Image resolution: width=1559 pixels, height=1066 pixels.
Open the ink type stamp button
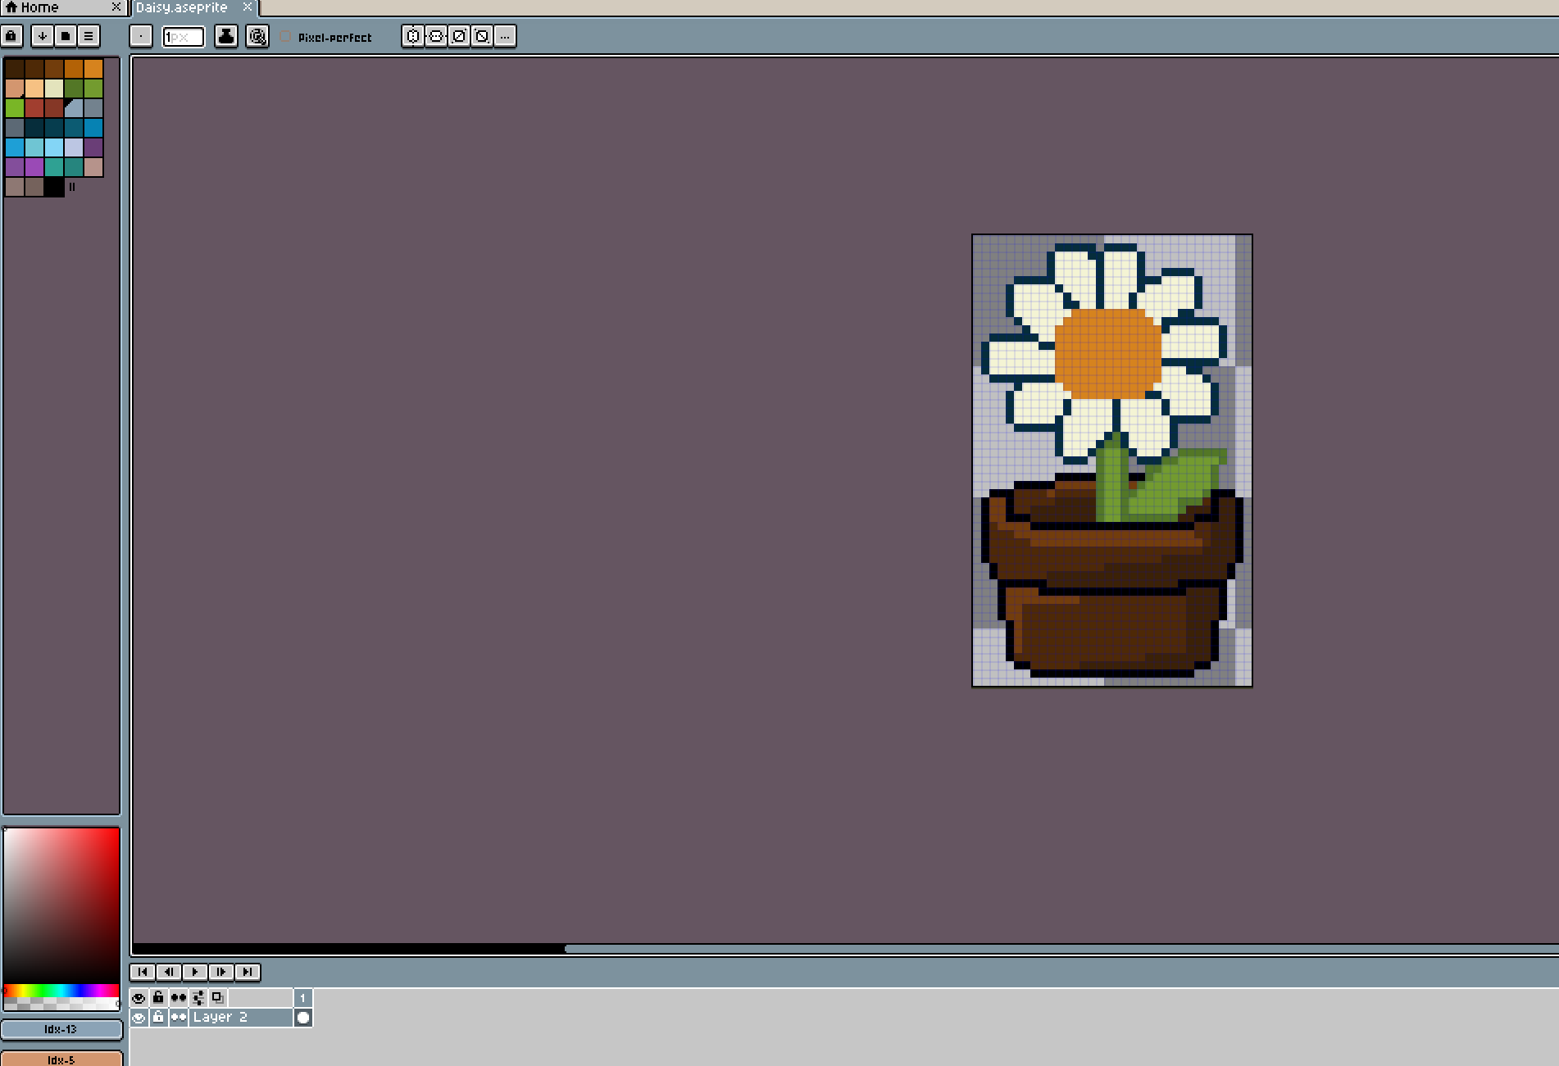coord(226,36)
